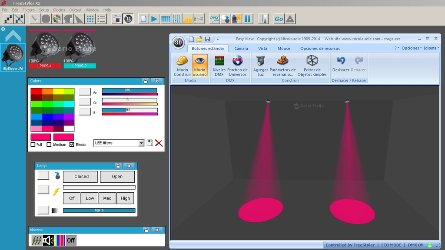Adjust the R red value slider
Screen dimensions: 445x250
(130, 90)
